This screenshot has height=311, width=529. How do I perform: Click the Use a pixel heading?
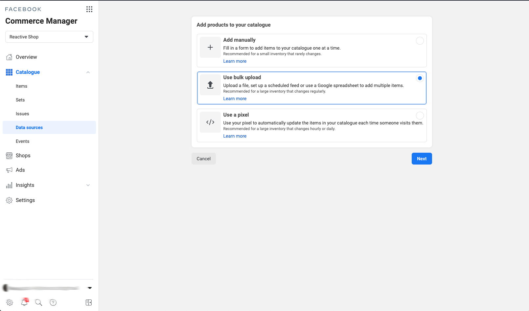click(x=236, y=115)
